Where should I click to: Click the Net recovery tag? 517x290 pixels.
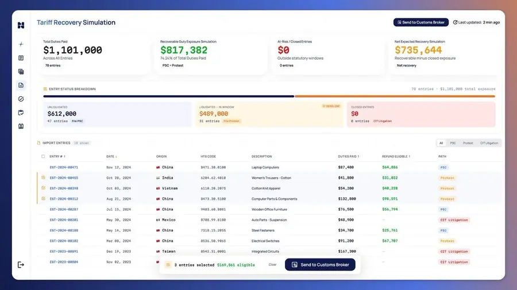click(407, 65)
